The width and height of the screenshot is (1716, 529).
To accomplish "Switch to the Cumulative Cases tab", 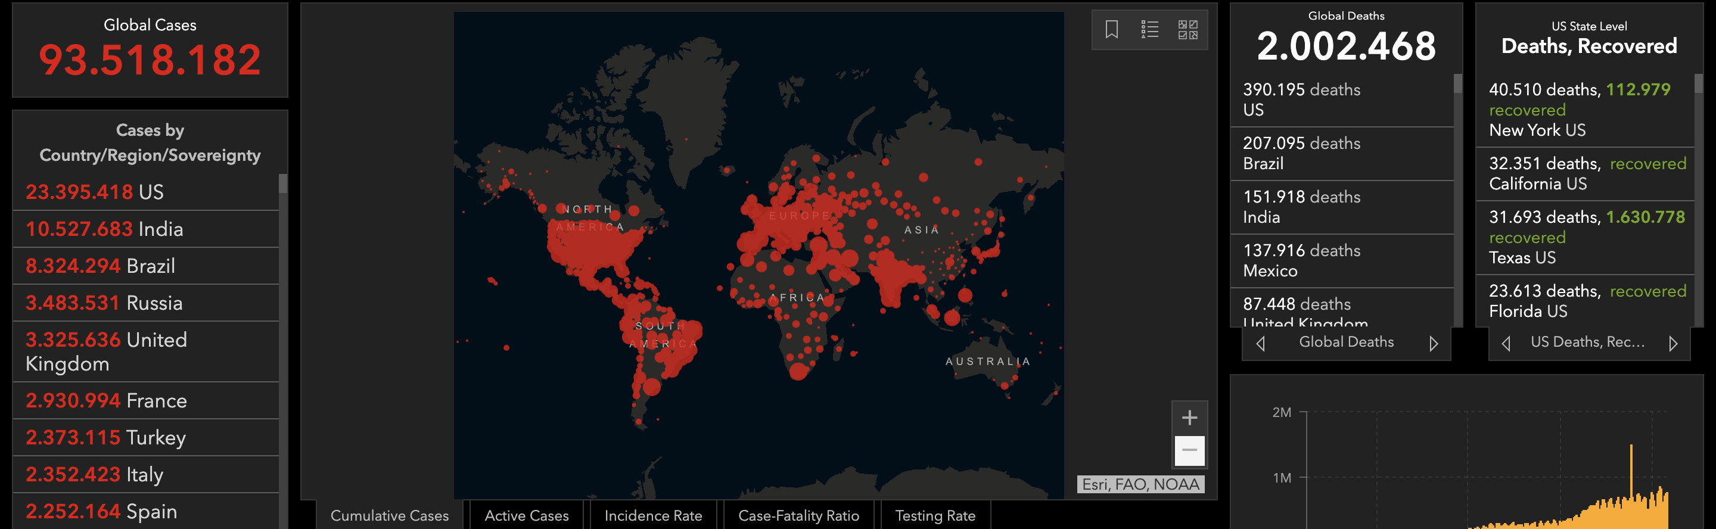I will 389,515.
